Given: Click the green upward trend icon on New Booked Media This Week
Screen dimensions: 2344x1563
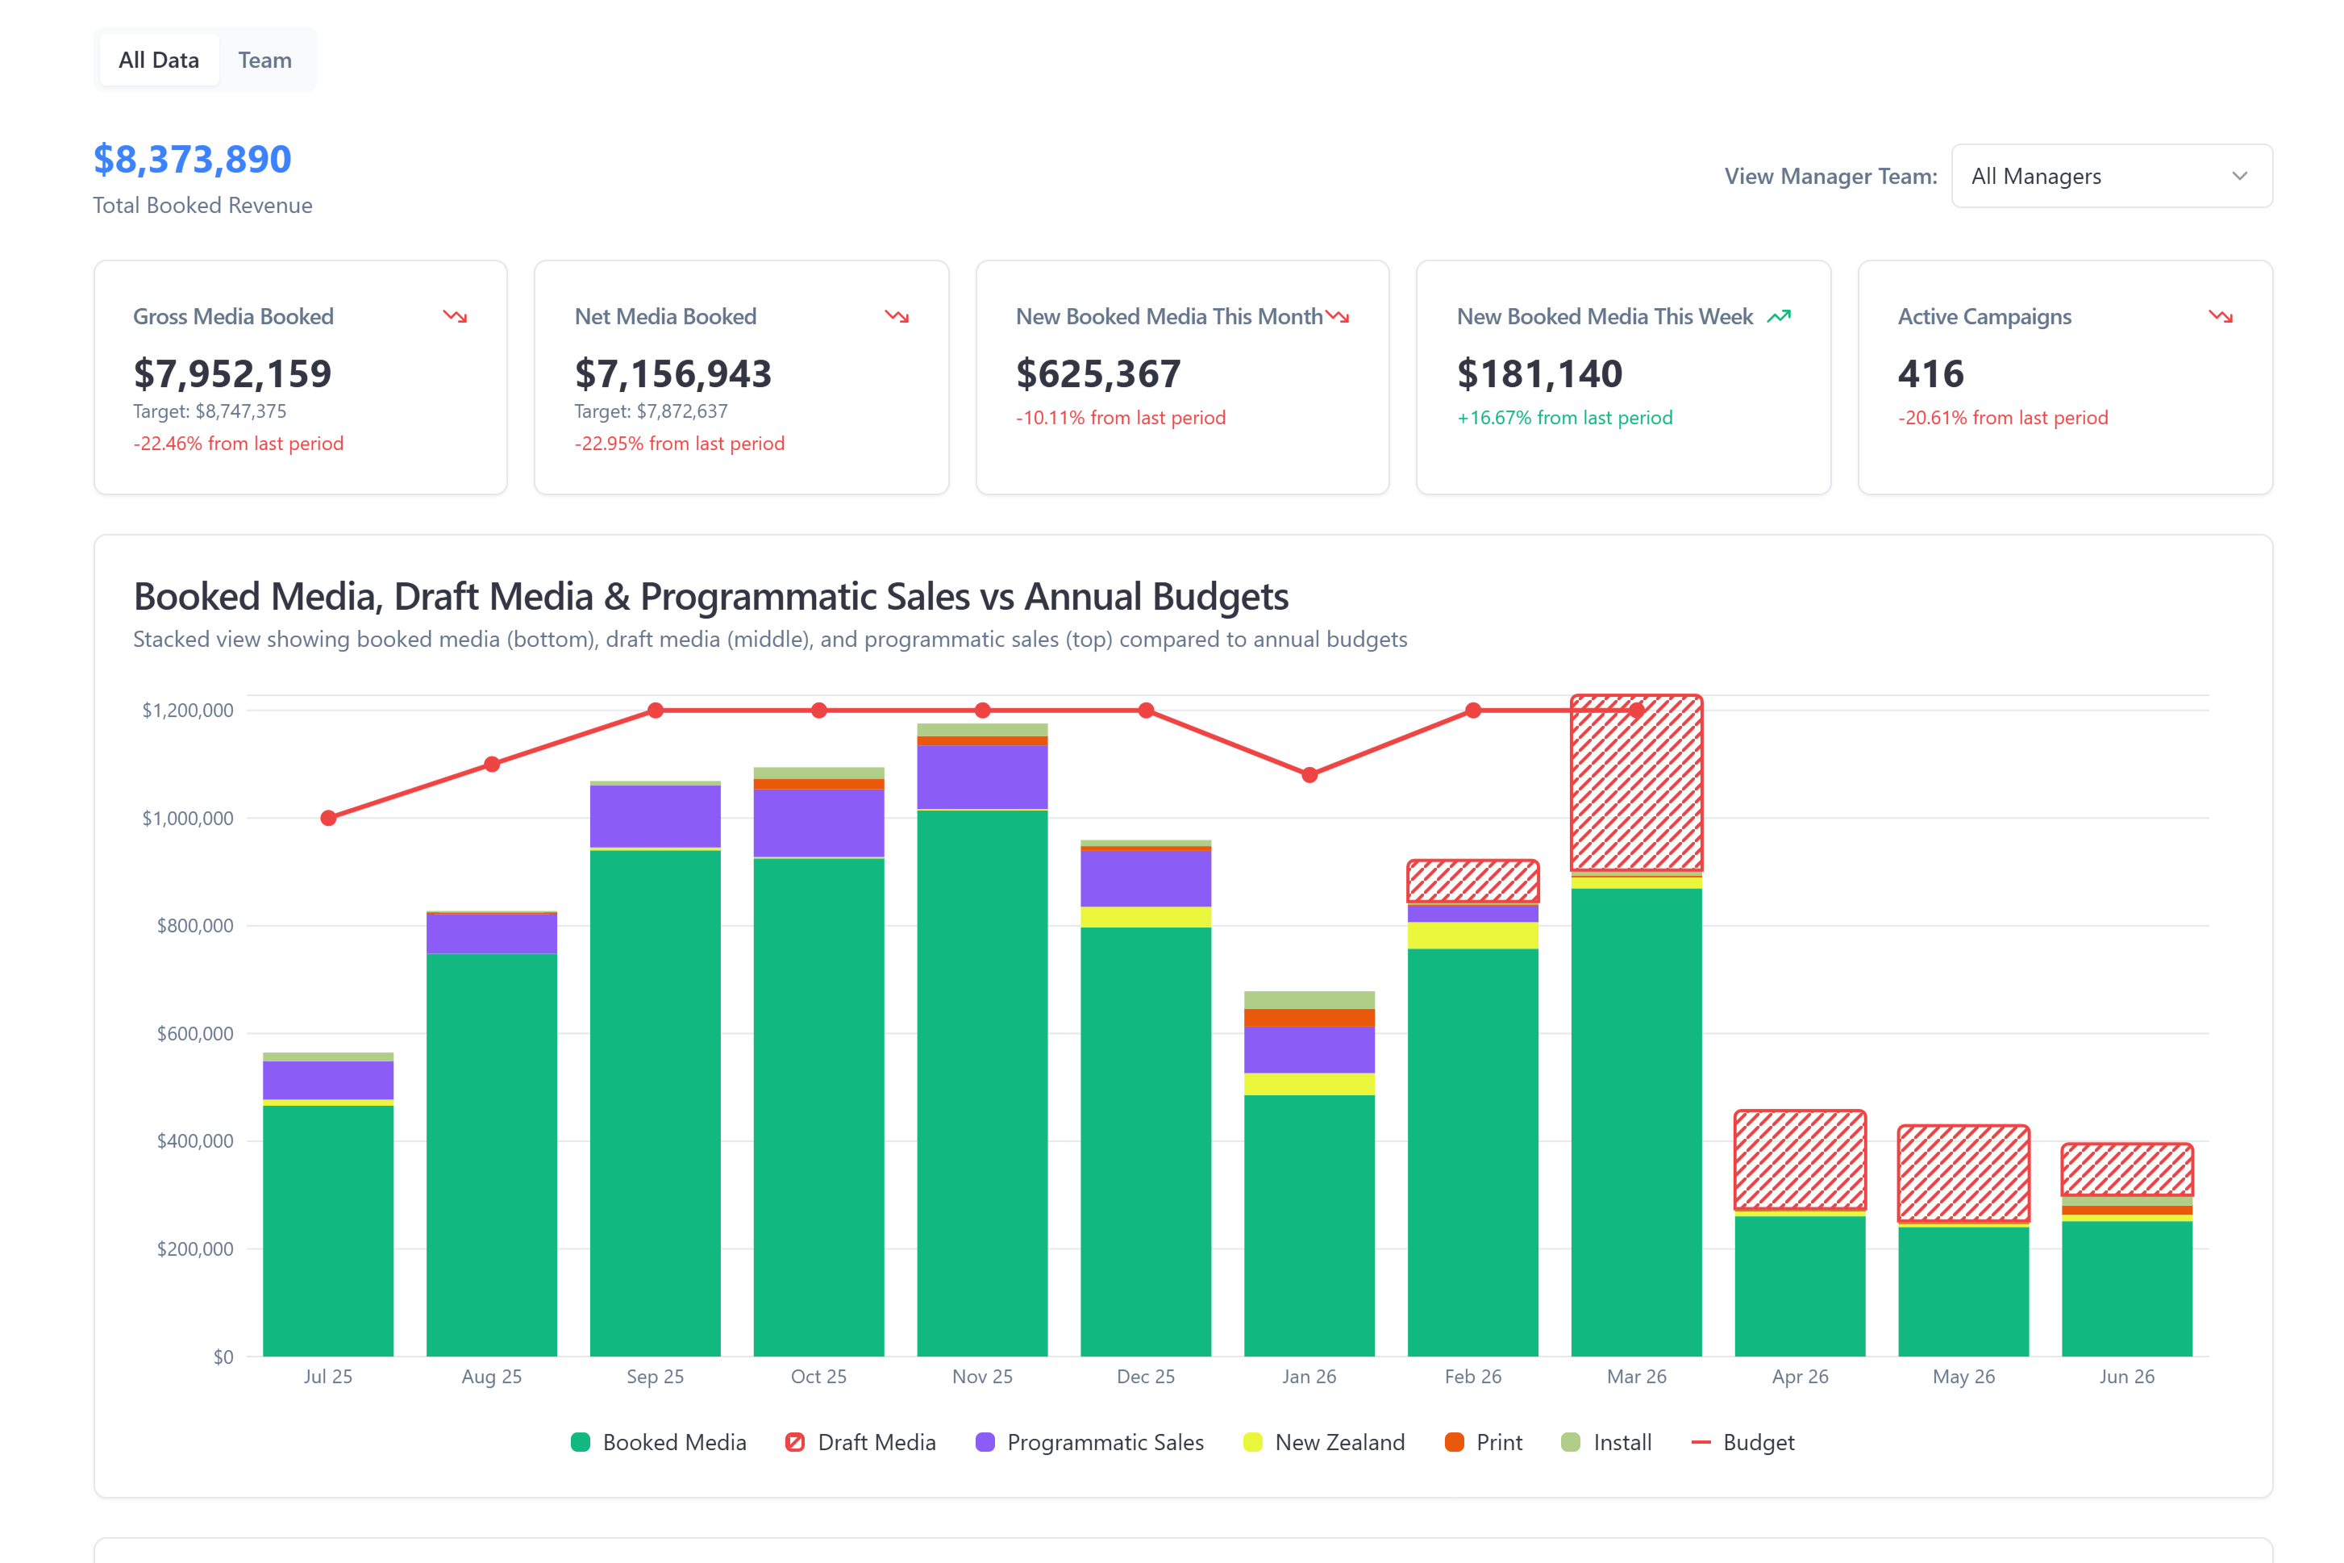Looking at the screenshot, I should (1780, 317).
